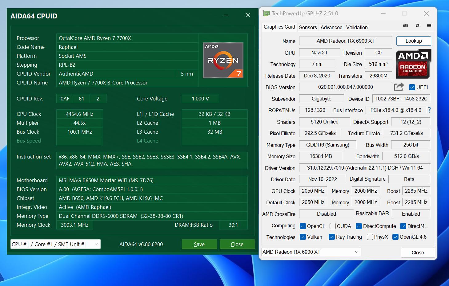Open the Advanced tab
Viewport: 449px width, 286px height.
pyautogui.click(x=331, y=27)
